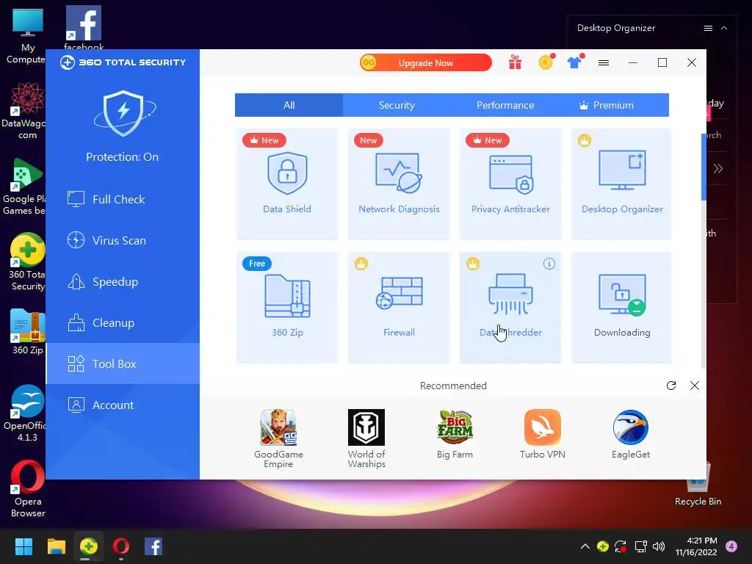
Task: Click the Upgrade Now button
Action: coord(426,63)
